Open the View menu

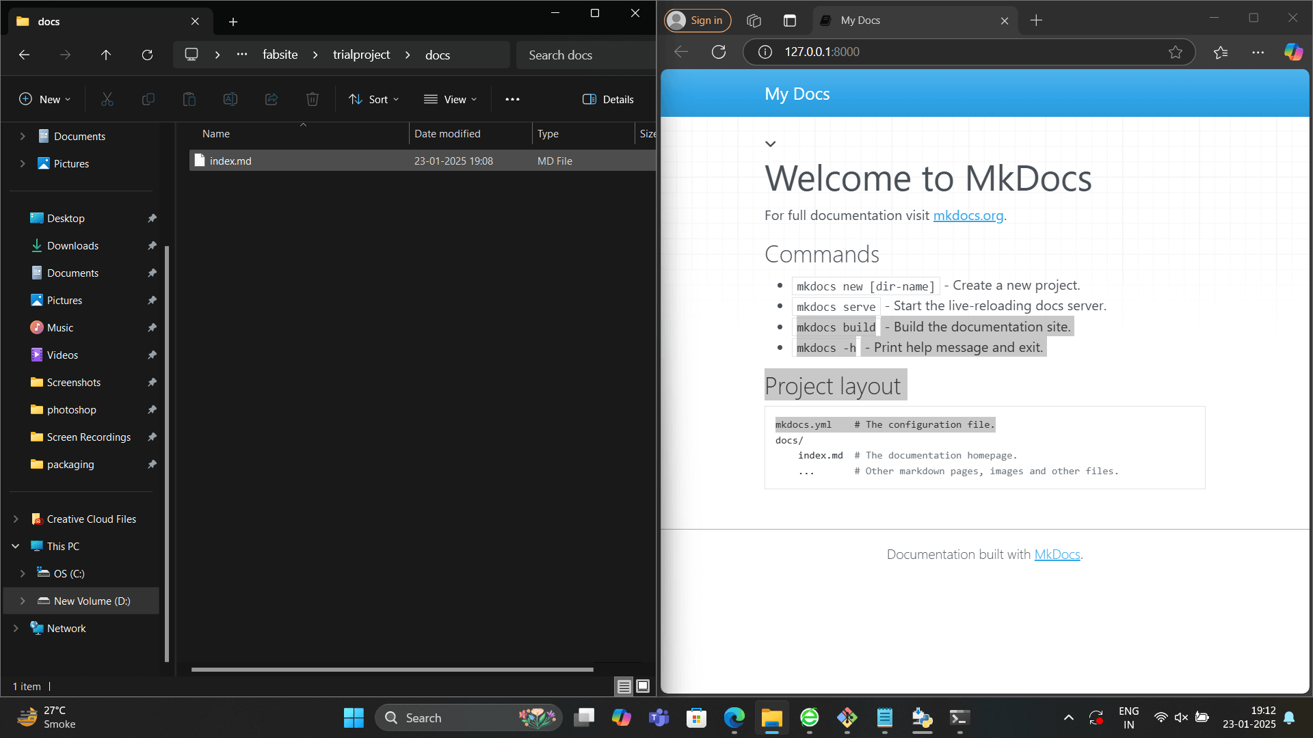[450, 99]
